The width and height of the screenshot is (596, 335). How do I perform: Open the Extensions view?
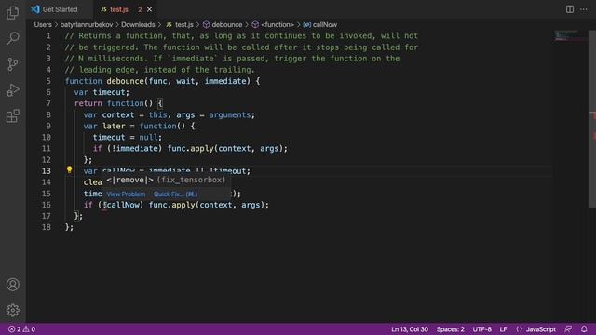12,115
